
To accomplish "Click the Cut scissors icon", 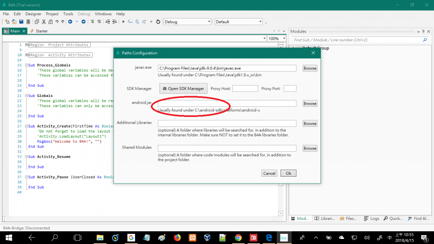I will pyautogui.click(x=44, y=22).
